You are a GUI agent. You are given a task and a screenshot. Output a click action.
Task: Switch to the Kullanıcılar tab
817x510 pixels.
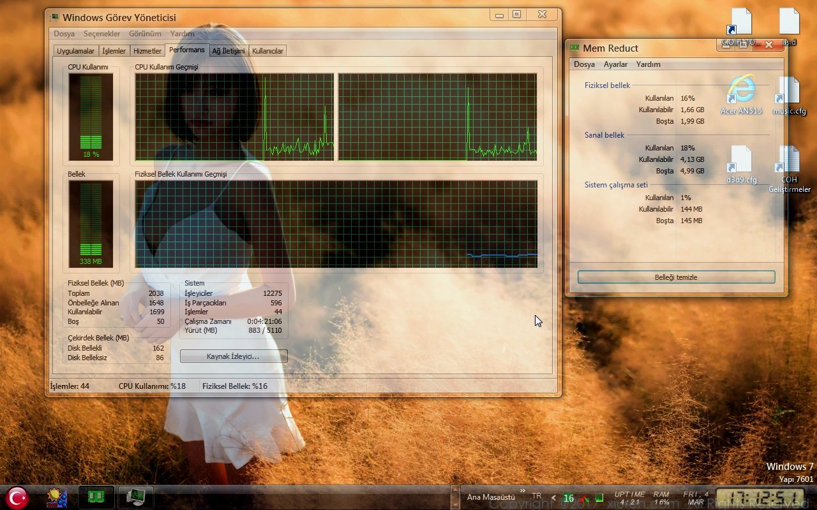[267, 51]
